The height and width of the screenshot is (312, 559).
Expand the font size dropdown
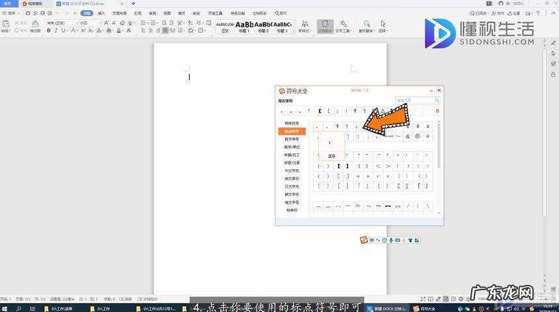pos(101,22)
